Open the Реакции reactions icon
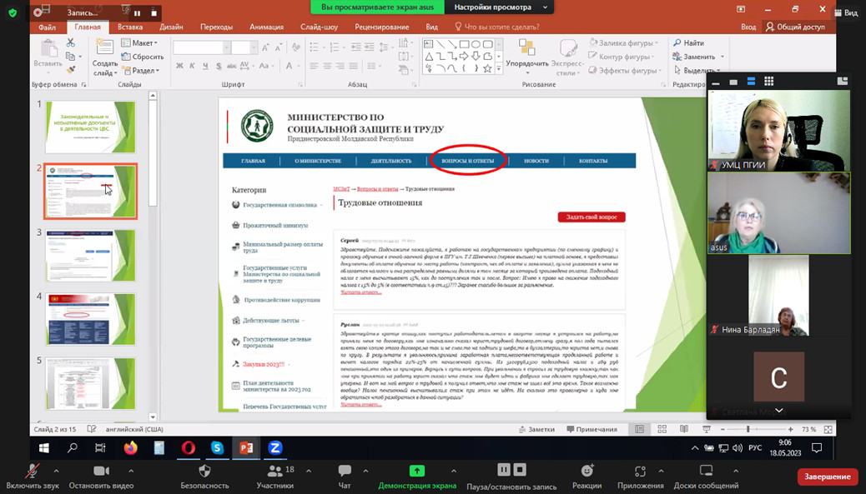 tap(587, 472)
